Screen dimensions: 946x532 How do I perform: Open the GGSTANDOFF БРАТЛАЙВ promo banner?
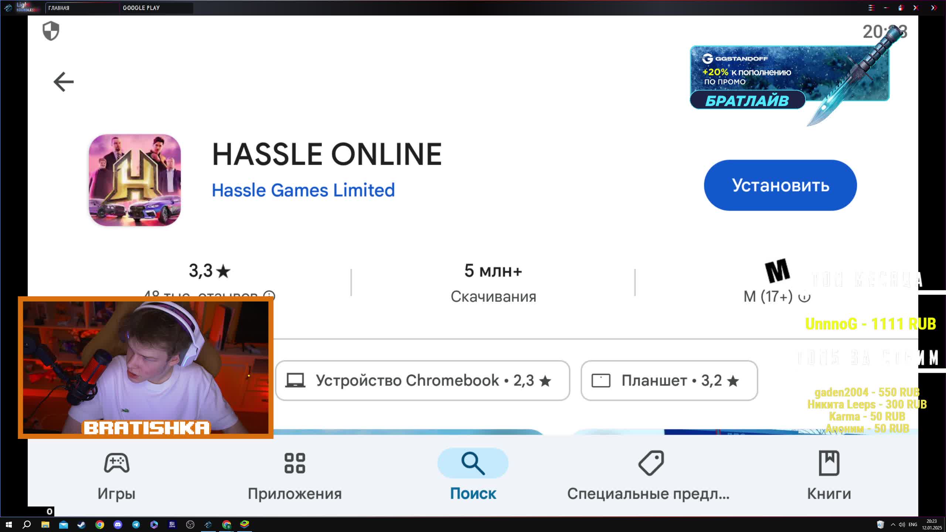pyautogui.click(x=790, y=78)
